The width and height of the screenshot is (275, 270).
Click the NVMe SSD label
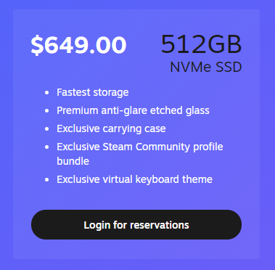point(206,67)
